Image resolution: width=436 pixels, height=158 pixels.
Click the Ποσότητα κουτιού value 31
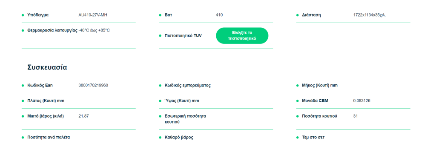356,116
